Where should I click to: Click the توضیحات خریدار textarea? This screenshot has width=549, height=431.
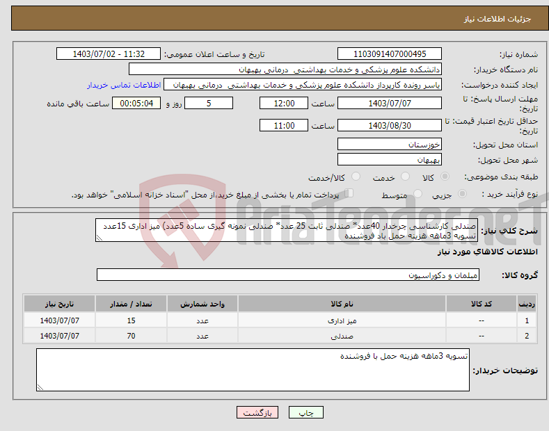tap(253, 370)
